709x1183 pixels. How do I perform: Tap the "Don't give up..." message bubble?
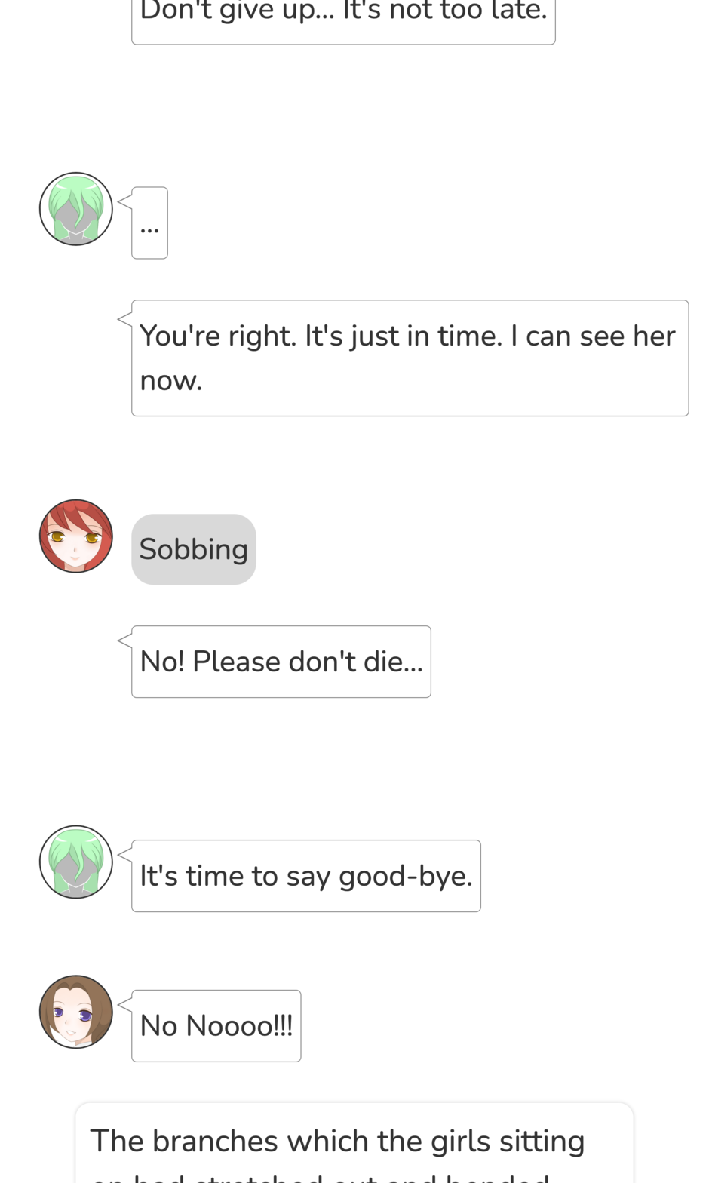pos(343,19)
